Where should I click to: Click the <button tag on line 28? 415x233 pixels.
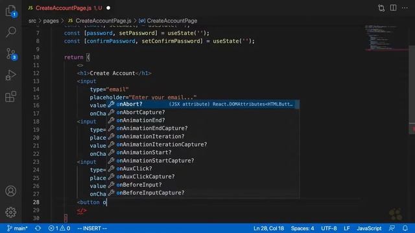tap(88, 202)
